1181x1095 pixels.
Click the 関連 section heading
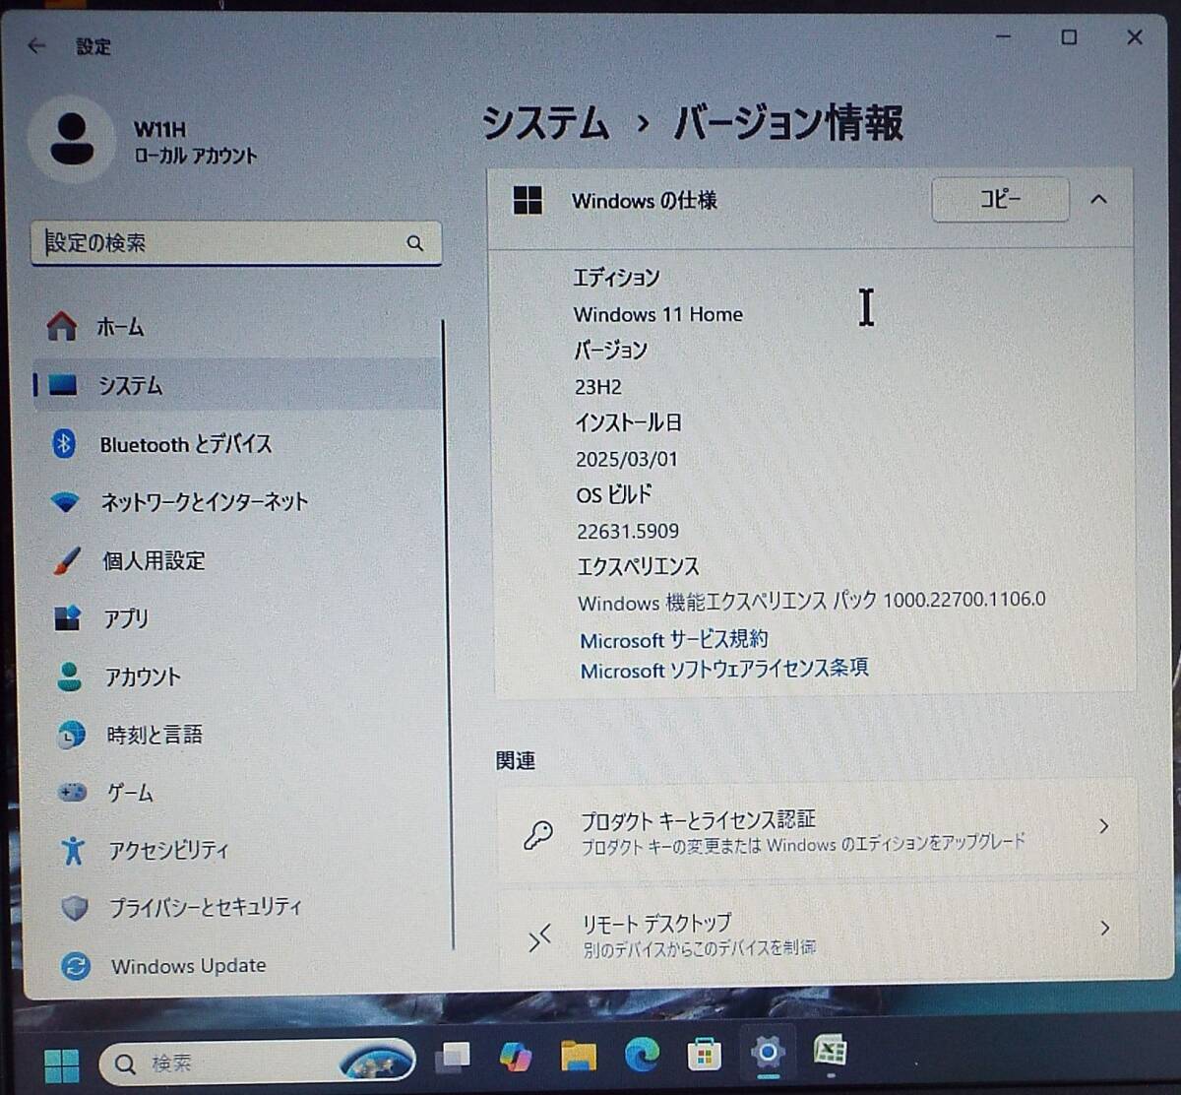[516, 760]
